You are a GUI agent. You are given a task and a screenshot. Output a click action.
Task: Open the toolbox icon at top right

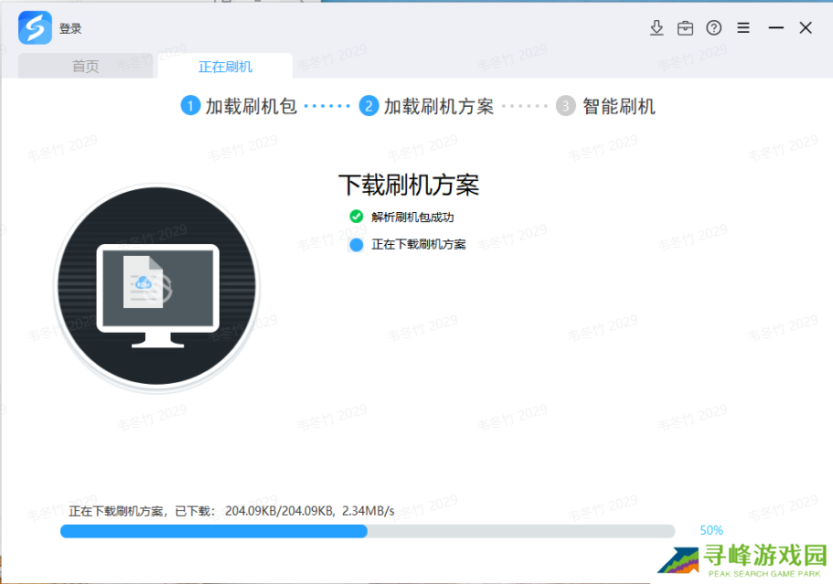(685, 27)
